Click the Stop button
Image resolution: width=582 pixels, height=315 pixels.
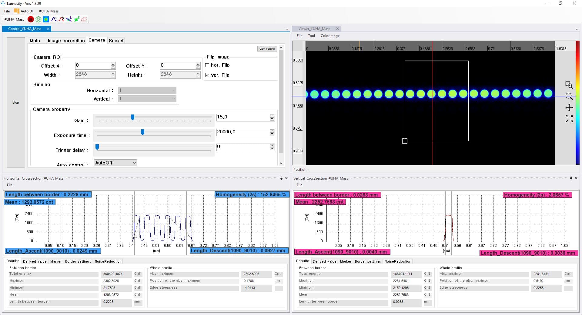(16, 102)
